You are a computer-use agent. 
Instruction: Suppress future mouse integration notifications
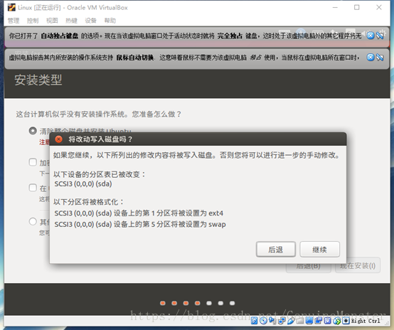[x=380, y=58]
